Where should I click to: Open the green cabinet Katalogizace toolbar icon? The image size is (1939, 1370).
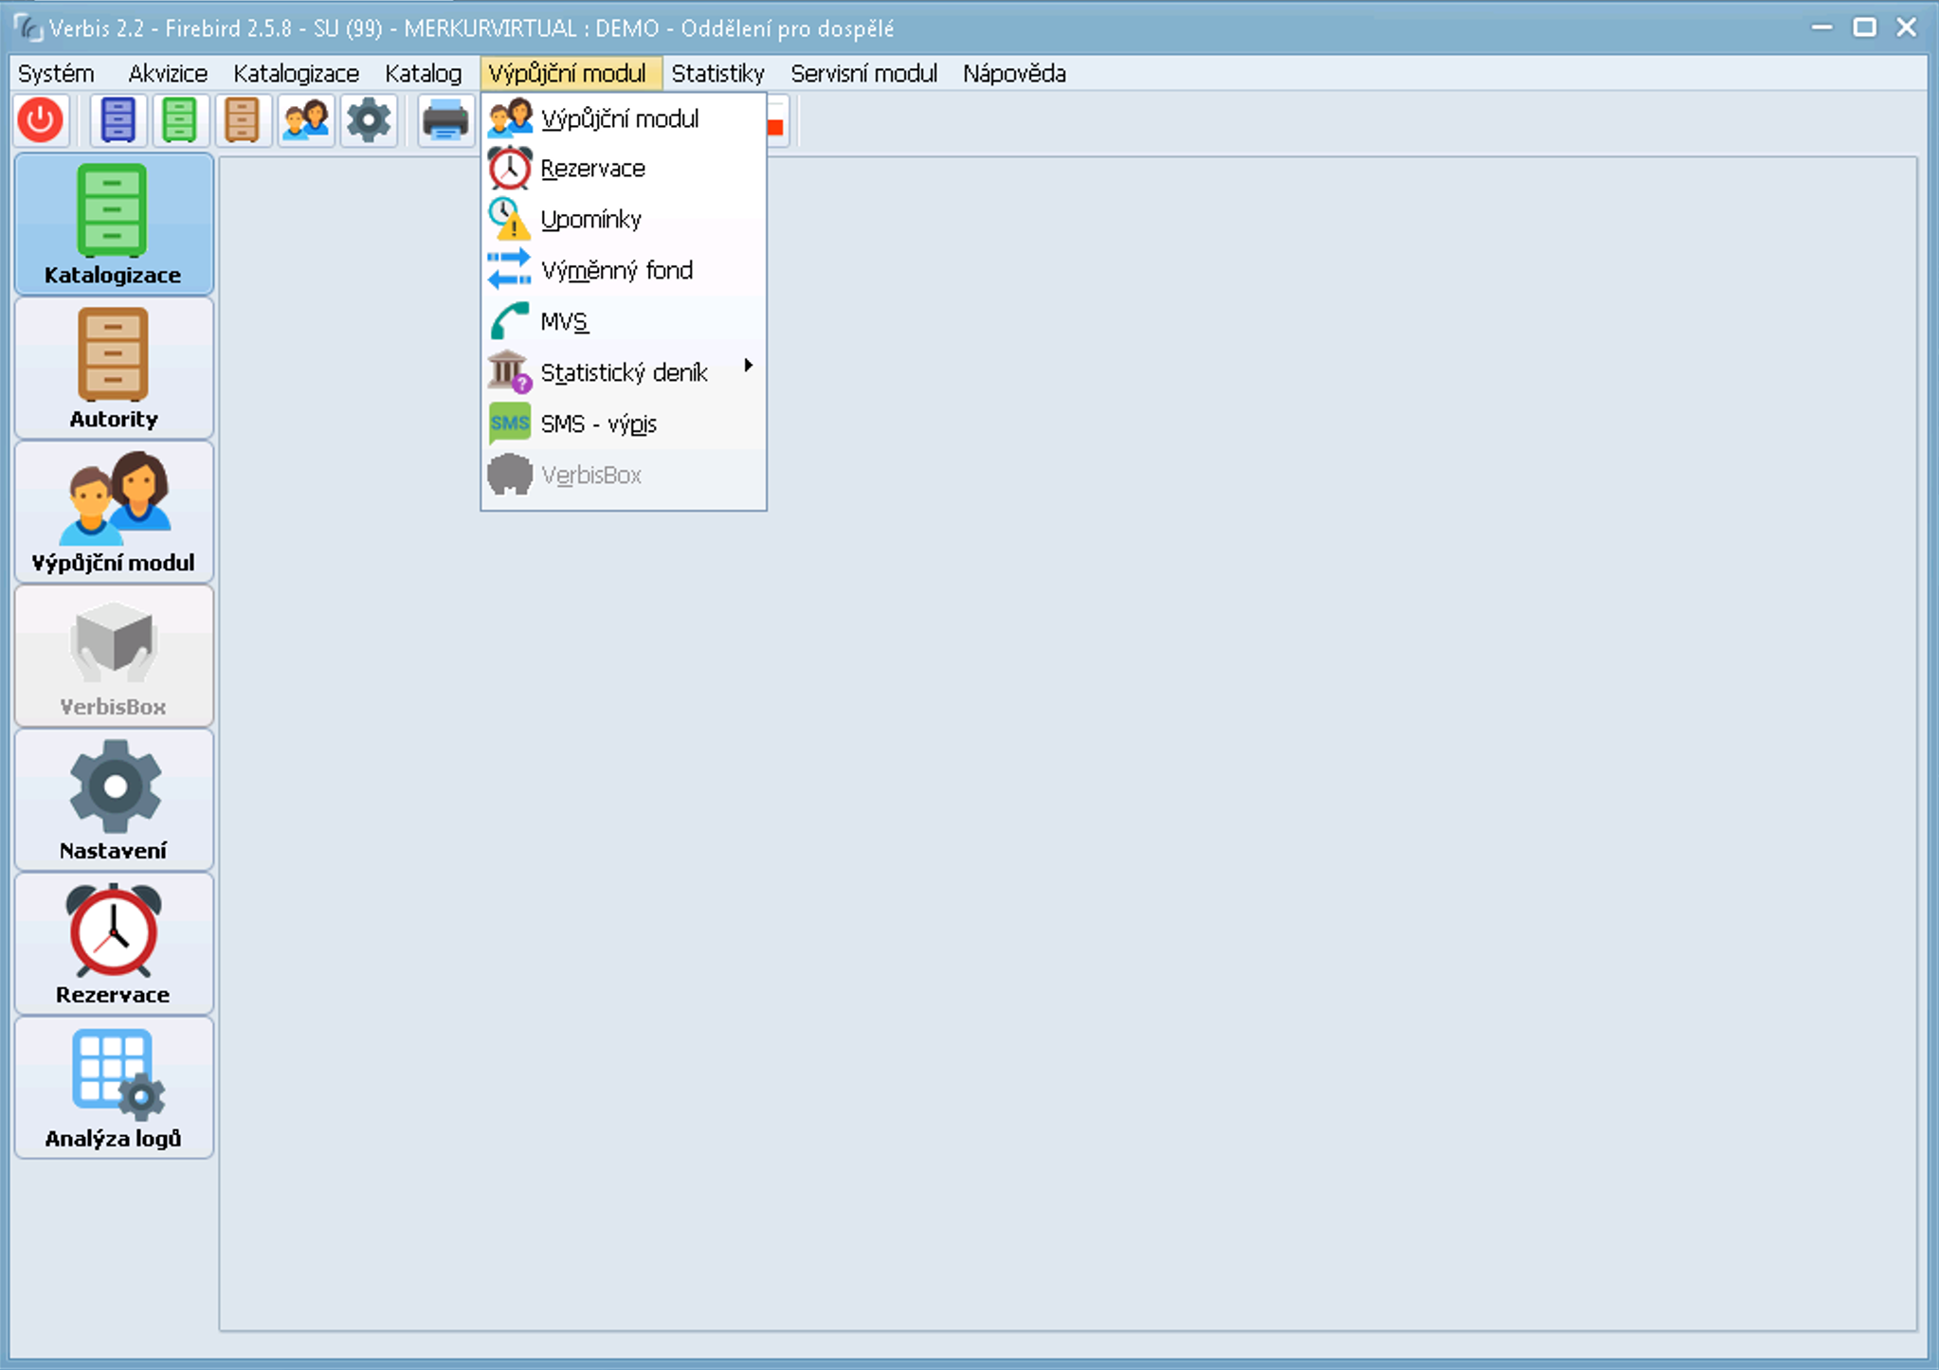click(179, 120)
